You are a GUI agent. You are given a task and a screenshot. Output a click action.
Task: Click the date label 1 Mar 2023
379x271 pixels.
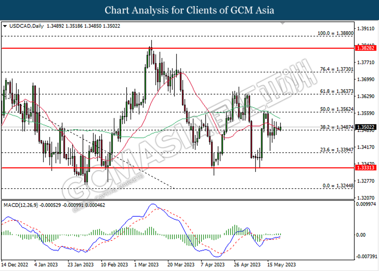(146, 265)
